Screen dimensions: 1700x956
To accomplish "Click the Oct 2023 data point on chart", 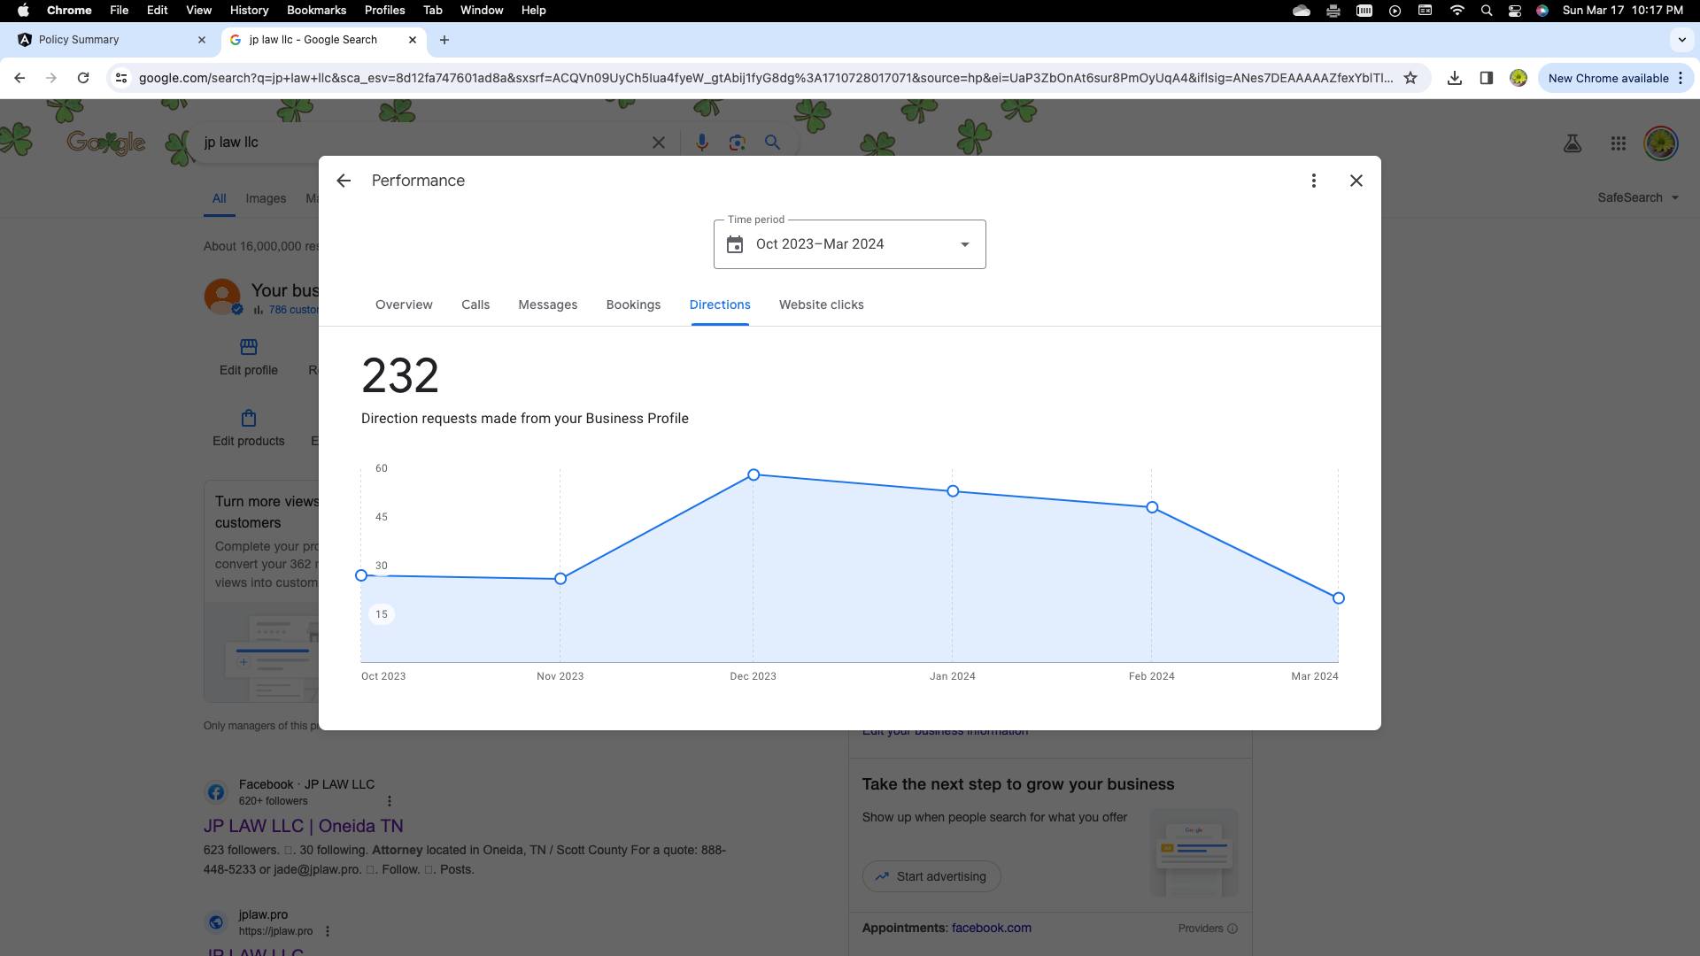I will pos(361,575).
